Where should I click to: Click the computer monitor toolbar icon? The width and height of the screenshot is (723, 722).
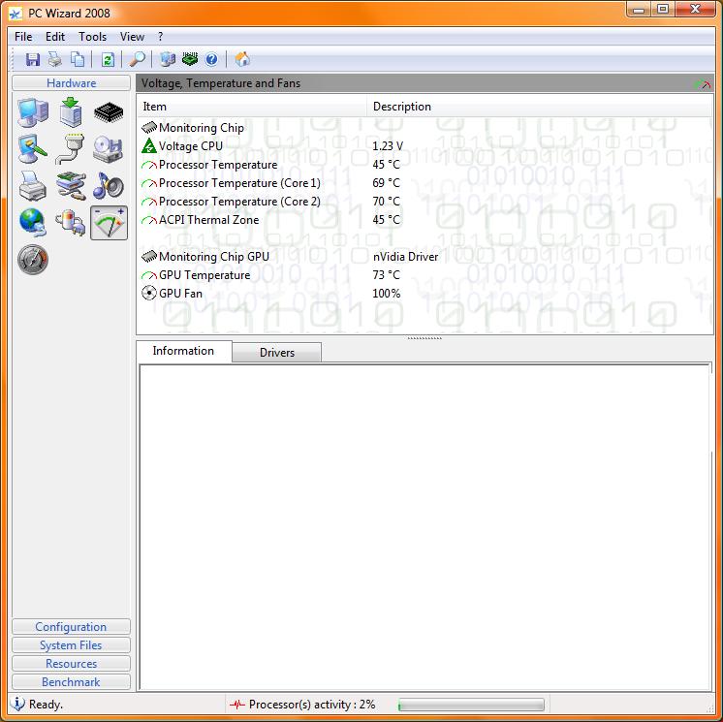coord(168,59)
